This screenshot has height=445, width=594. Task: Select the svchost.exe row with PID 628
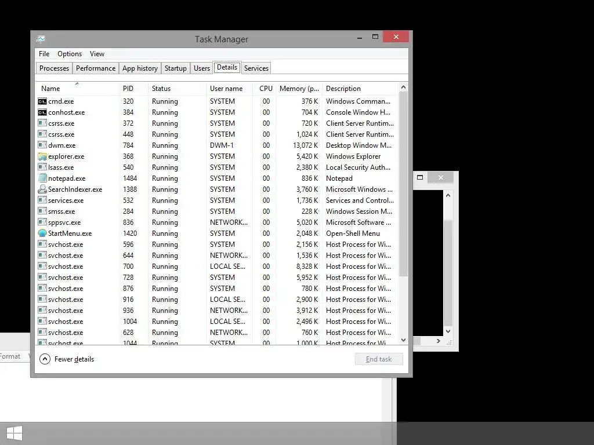[217, 332]
